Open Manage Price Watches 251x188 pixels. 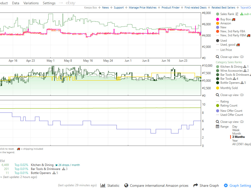143,8
